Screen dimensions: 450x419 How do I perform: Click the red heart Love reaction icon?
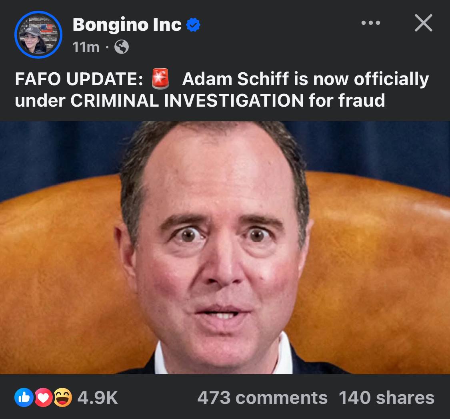coord(44,397)
